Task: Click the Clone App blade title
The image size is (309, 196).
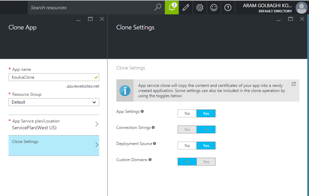Action: 23,27
